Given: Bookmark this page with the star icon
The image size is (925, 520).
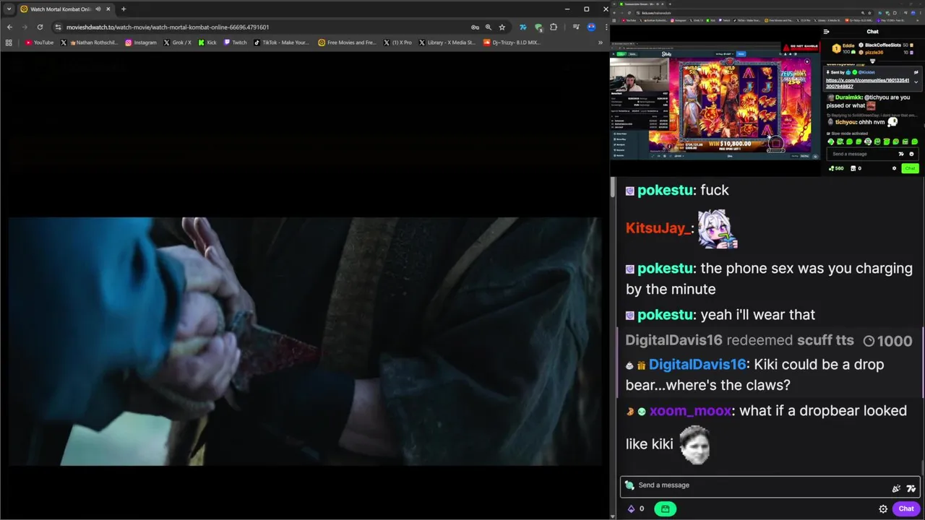Looking at the screenshot, I should [502, 27].
